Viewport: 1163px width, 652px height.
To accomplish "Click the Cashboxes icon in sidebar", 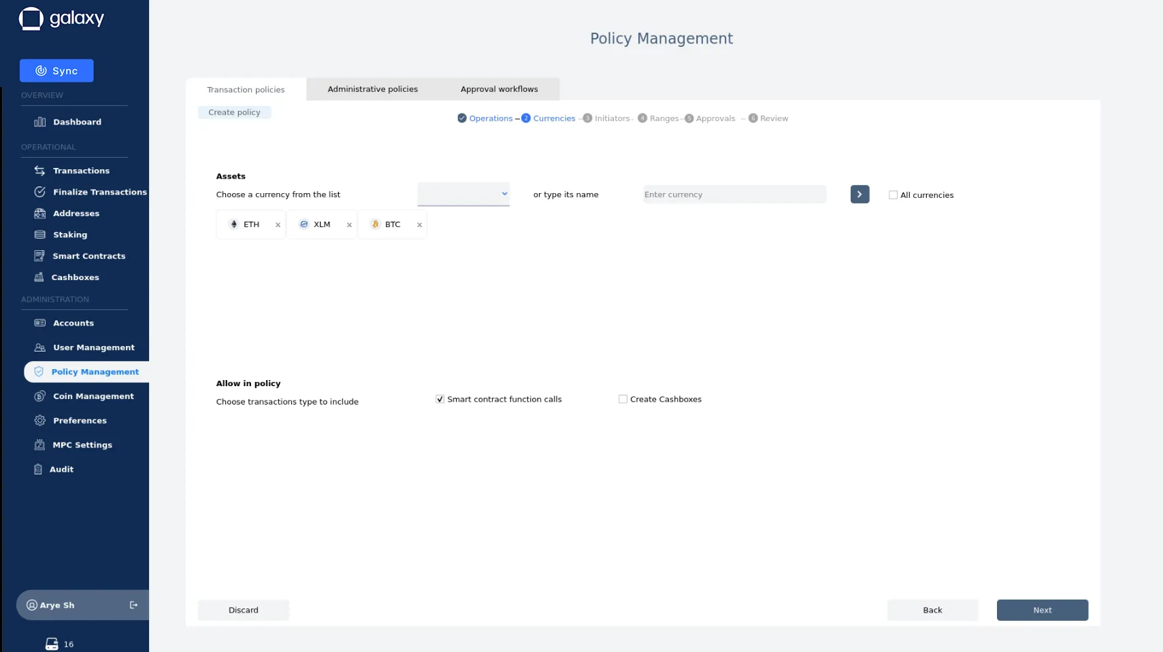I will pos(39,277).
